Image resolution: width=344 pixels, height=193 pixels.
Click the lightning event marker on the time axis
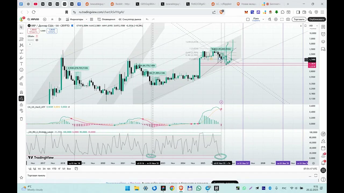[221, 102]
